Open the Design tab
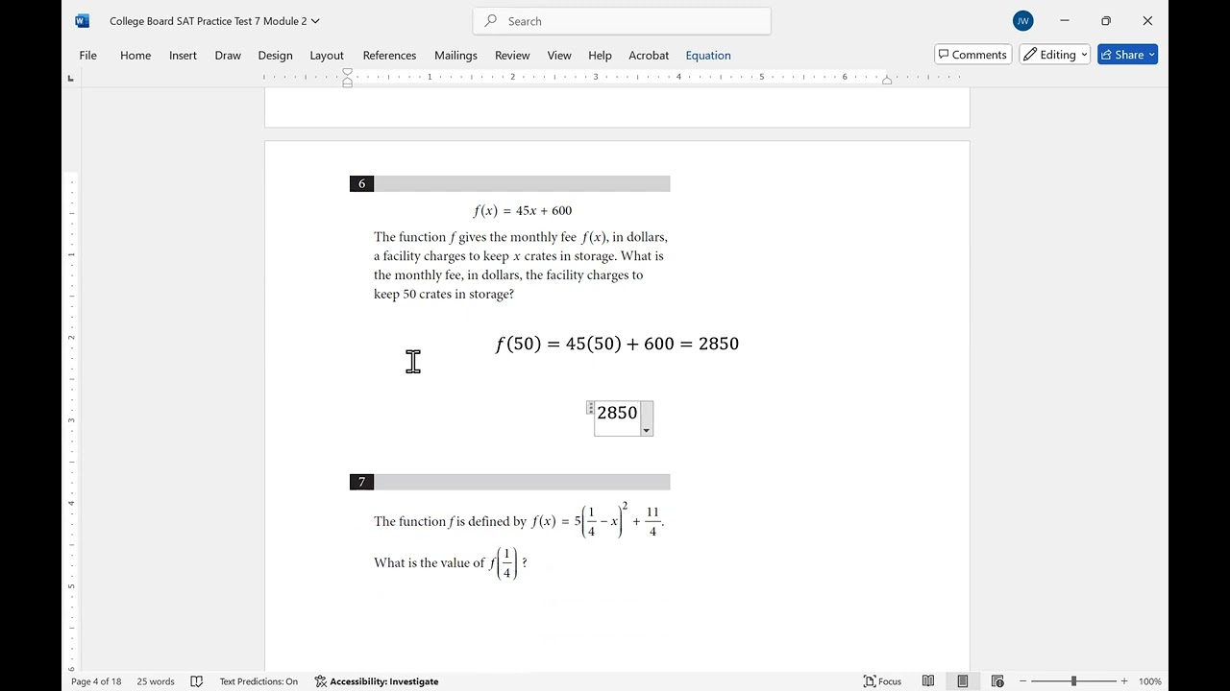Image resolution: width=1230 pixels, height=691 pixels. (x=275, y=55)
